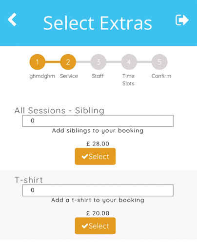Go back using the left chevron icon
The height and width of the screenshot is (244, 197).
coord(12,20)
